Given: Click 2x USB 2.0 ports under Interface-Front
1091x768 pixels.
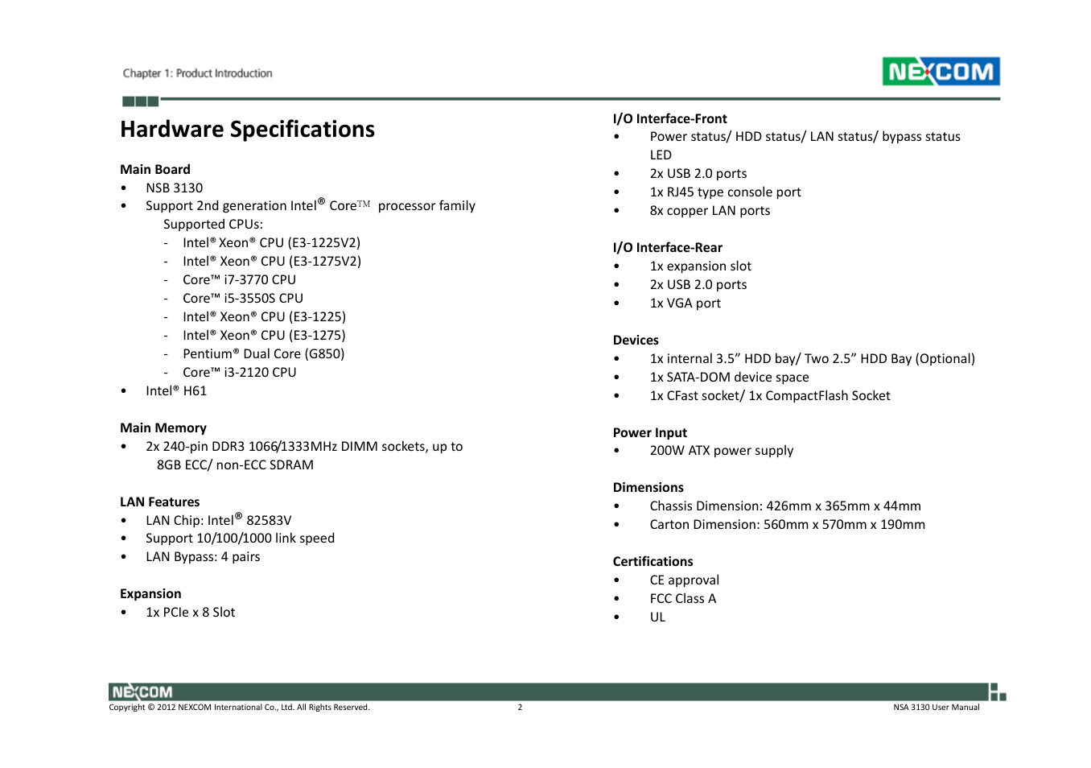Looking at the screenshot, I should [x=698, y=174].
